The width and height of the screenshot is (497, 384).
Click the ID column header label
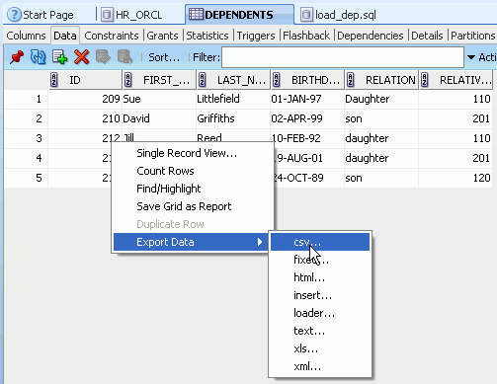(x=75, y=80)
